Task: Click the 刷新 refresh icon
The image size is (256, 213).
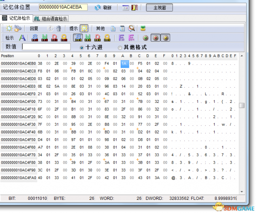Action: coord(97,8)
